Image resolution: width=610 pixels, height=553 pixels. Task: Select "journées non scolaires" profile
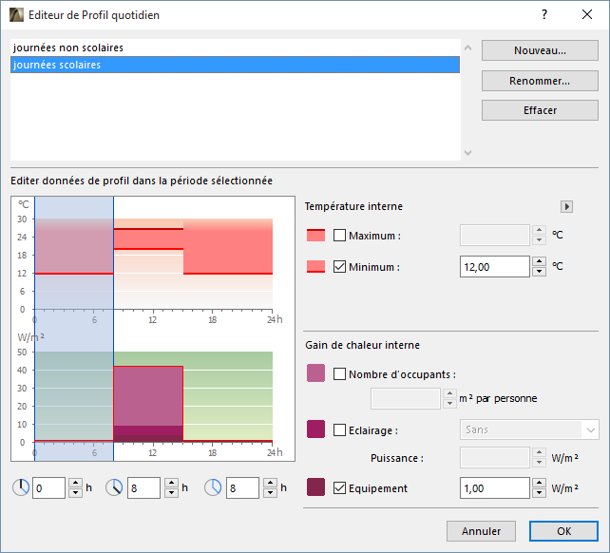(68, 48)
